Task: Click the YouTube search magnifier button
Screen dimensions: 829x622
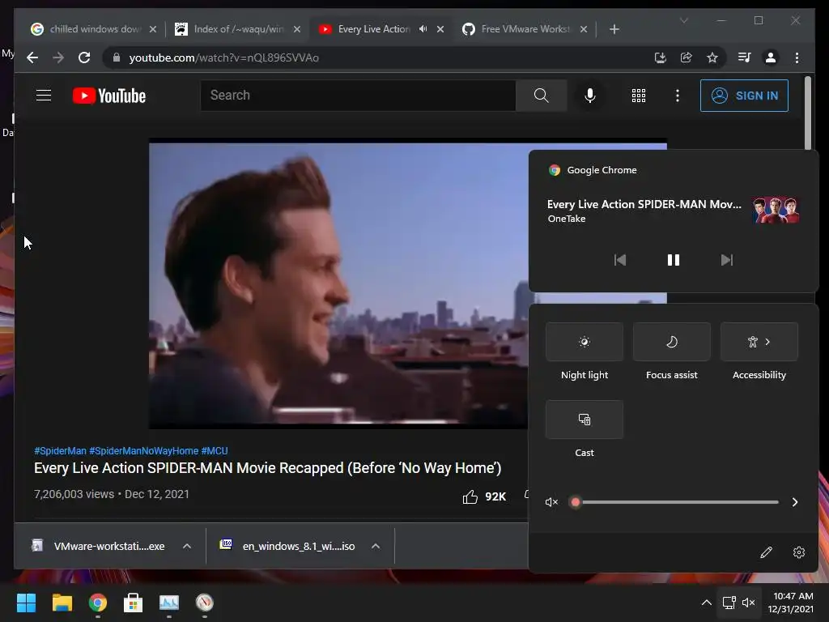Action: click(x=541, y=96)
